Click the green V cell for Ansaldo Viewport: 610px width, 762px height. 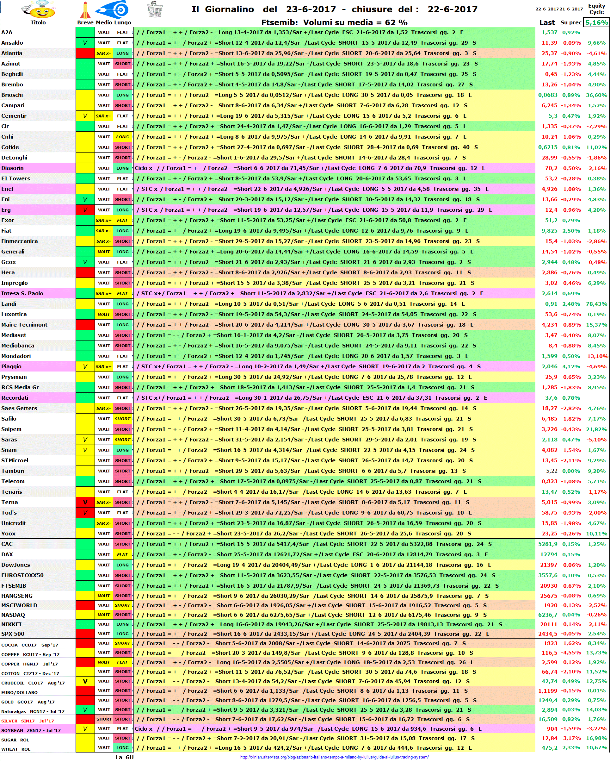tap(85, 43)
